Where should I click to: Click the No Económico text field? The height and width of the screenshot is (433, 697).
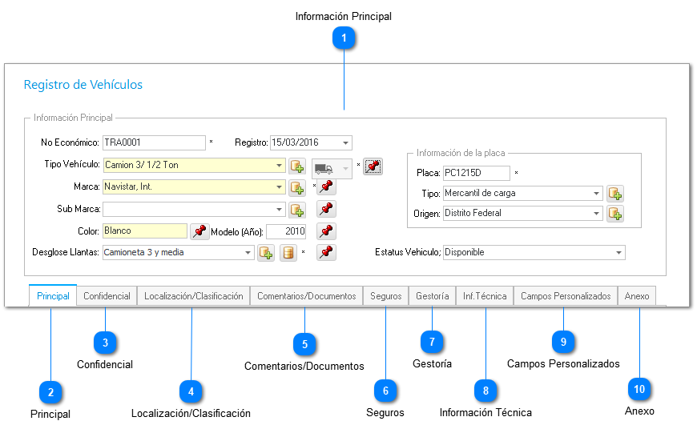154,143
